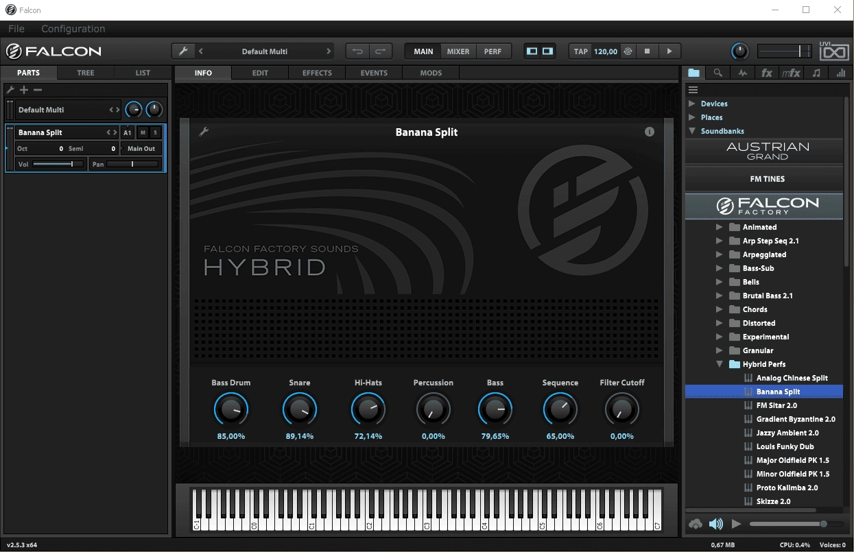This screenshot has height=552, width=854.
Task: Open the A1 MIDI channel selector
Action: 128,132
